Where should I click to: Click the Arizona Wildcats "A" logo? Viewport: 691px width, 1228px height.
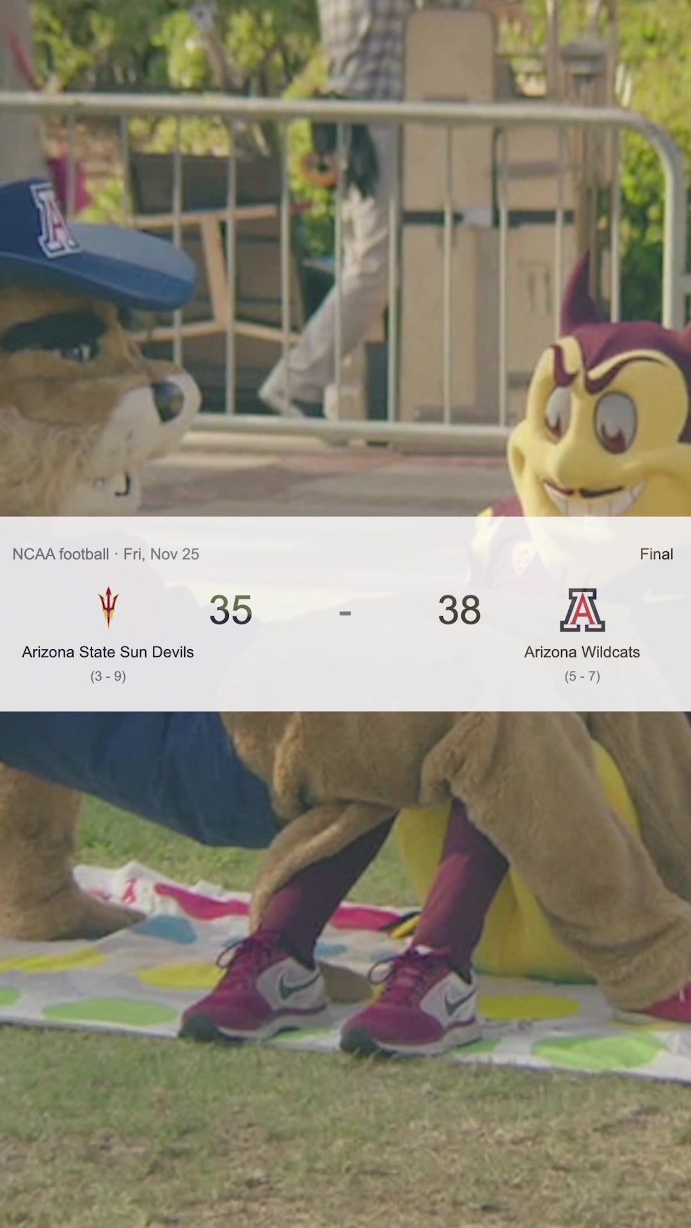point(582,610)
